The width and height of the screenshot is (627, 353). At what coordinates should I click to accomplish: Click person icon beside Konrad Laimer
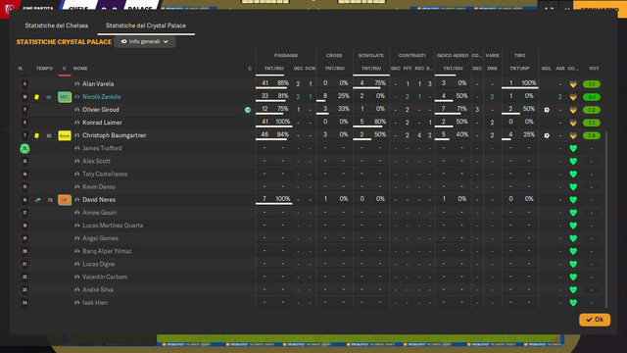[x=76, y=123]
